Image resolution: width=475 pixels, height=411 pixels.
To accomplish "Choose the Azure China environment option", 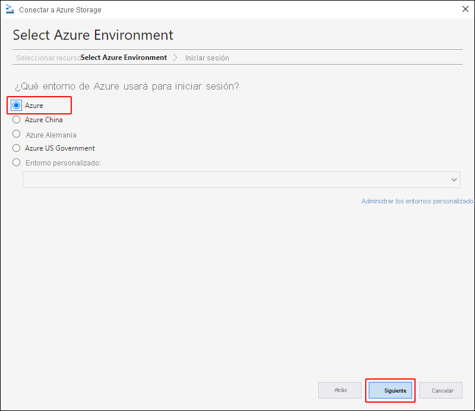I will point(17,119).
